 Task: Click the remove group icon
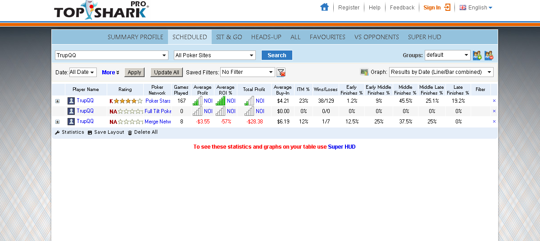pos(489,55)
